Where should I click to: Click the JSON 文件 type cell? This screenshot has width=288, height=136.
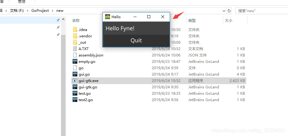[197, 55]
